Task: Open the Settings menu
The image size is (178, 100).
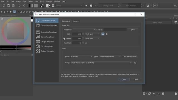Action: click(49, 1)
